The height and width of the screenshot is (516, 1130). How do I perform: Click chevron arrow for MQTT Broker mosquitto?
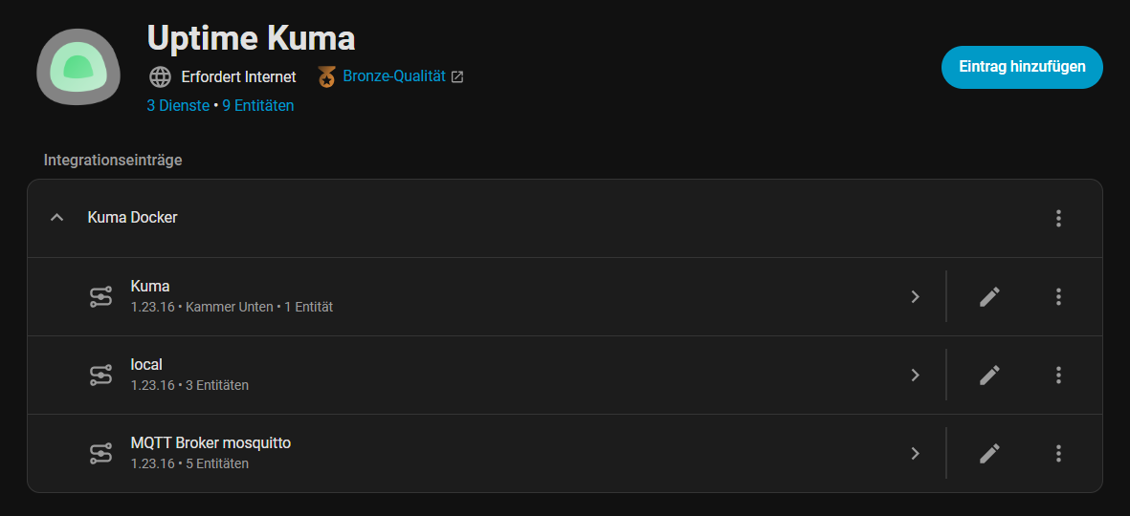(915, 453)
